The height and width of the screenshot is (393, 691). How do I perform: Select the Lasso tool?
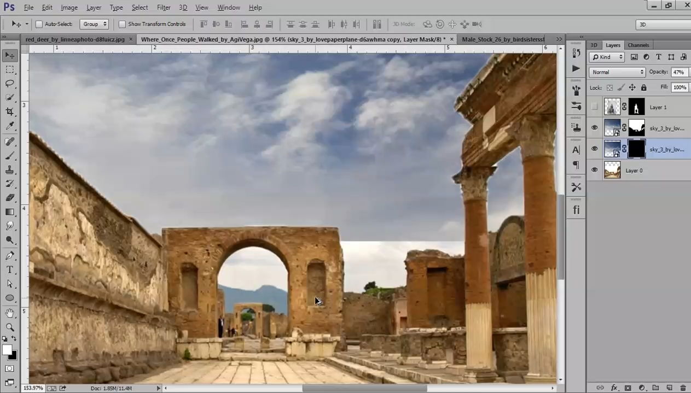(x=10, y=84)
